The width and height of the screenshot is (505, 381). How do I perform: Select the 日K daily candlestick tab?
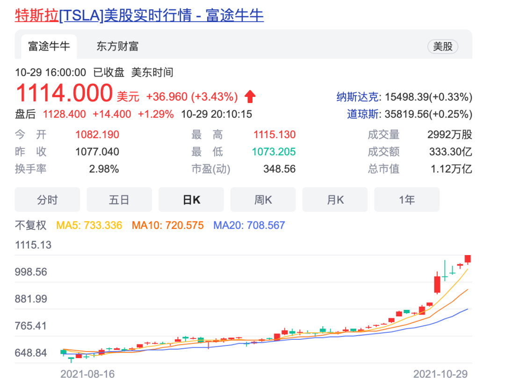(x=191, y=200)
